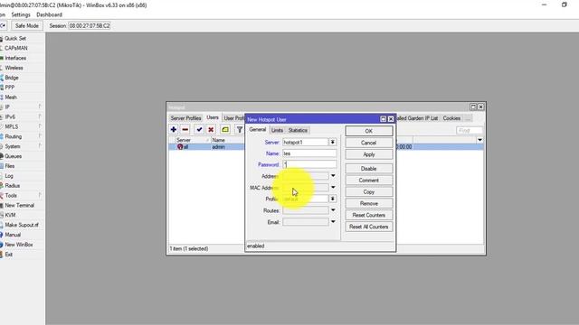
Task: Open Mesh in the sidebar
Action: coord(11,97)
